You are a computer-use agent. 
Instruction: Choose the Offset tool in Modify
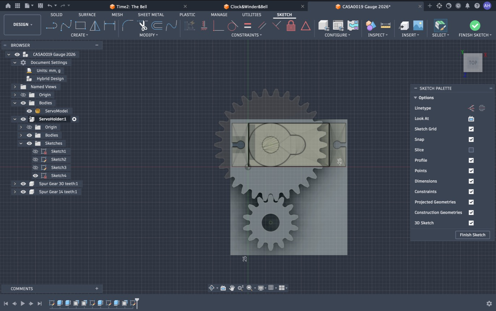tap(157, 26)
